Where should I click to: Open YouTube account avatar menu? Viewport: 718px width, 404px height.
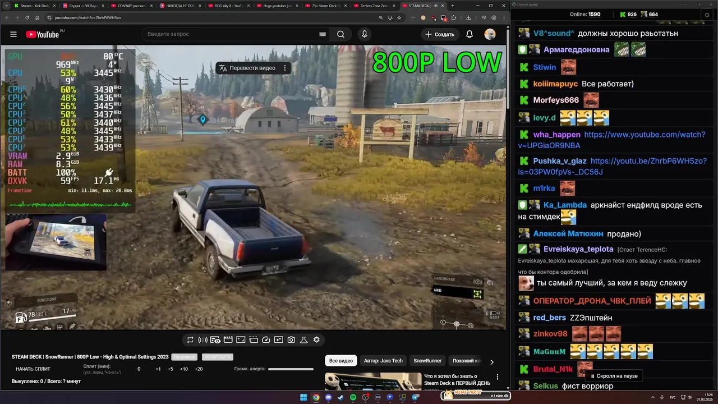pyautogui.click(x=490, y=34)
